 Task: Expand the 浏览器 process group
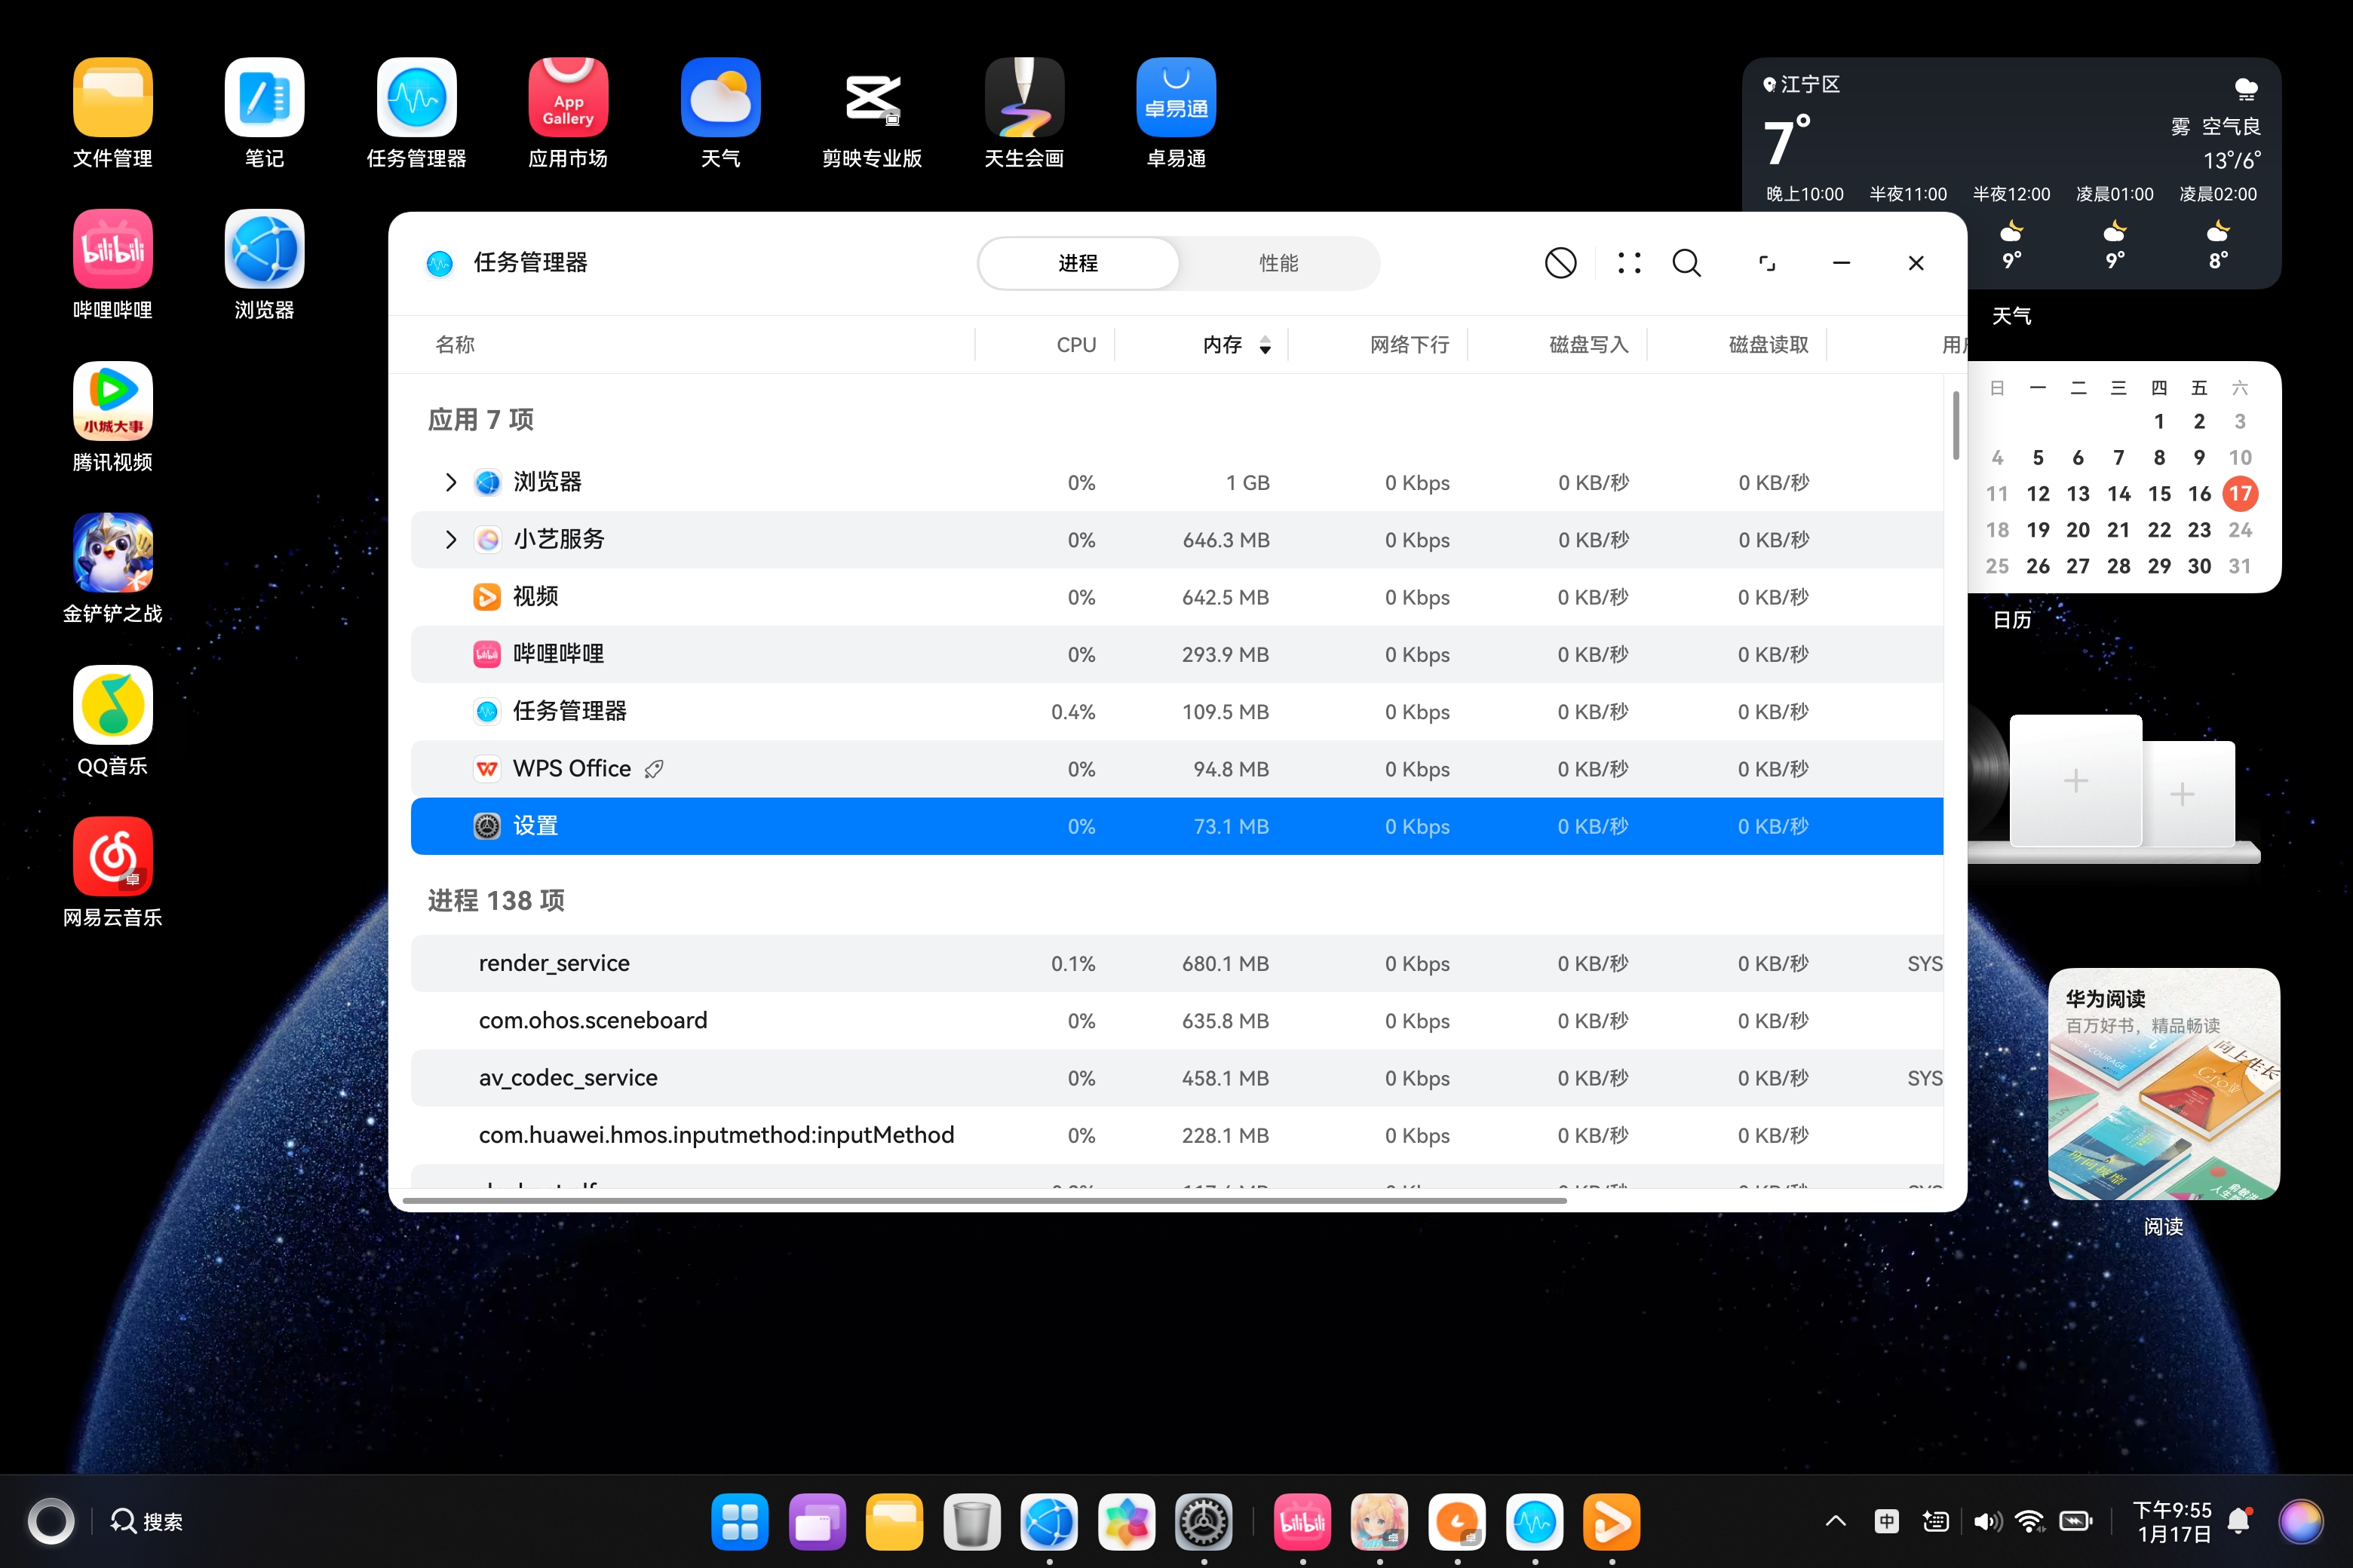(450, 483)
